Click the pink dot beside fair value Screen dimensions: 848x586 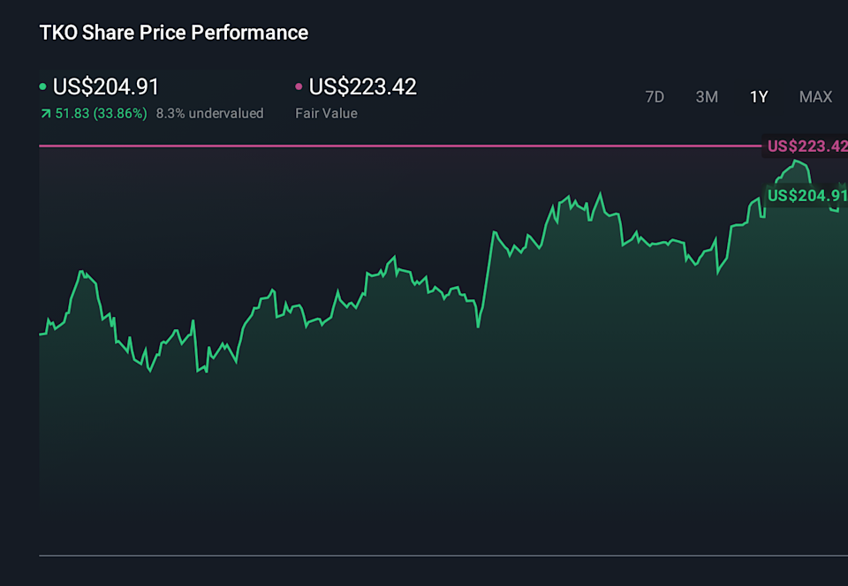pyautogui.click(x=299, y=86)
